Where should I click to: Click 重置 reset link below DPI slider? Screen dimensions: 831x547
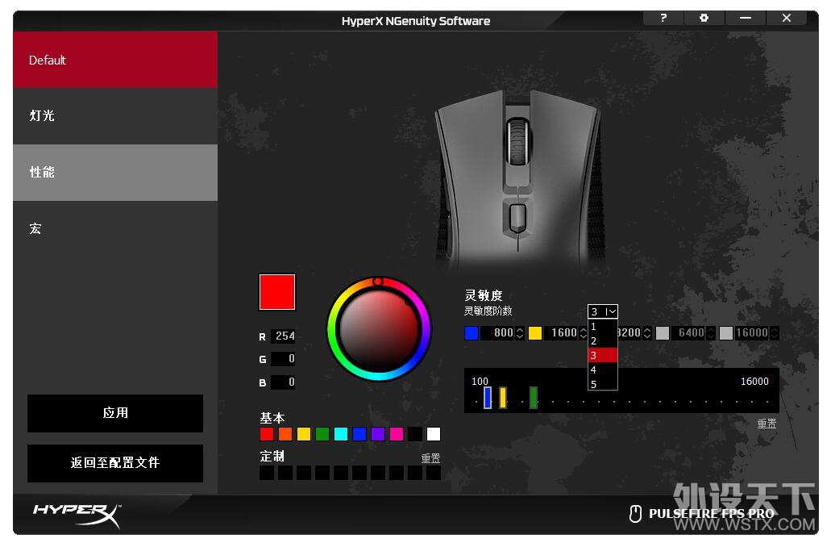tap(767, 424)
